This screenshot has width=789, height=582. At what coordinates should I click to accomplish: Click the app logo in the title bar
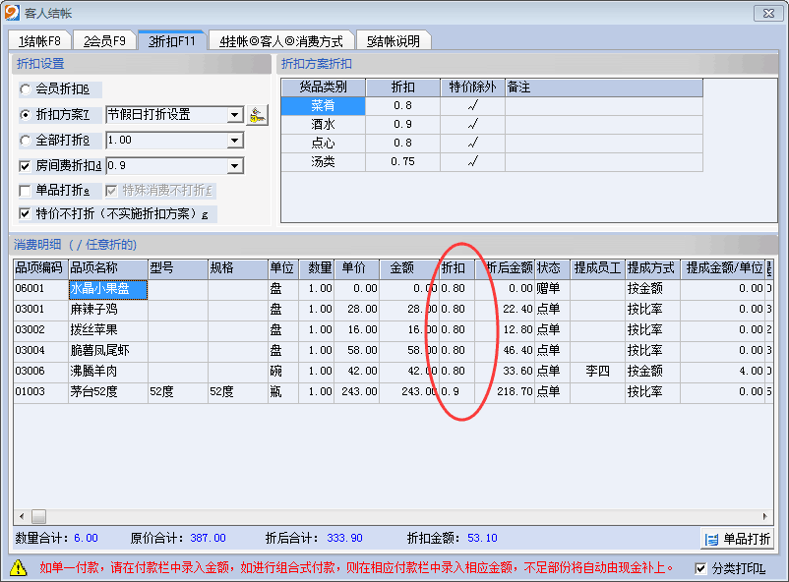[12, 13]
